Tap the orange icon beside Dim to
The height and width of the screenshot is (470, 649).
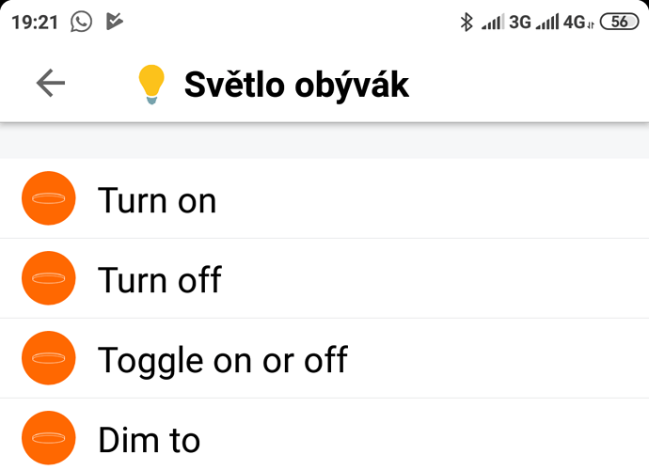[x=48, y=438]
